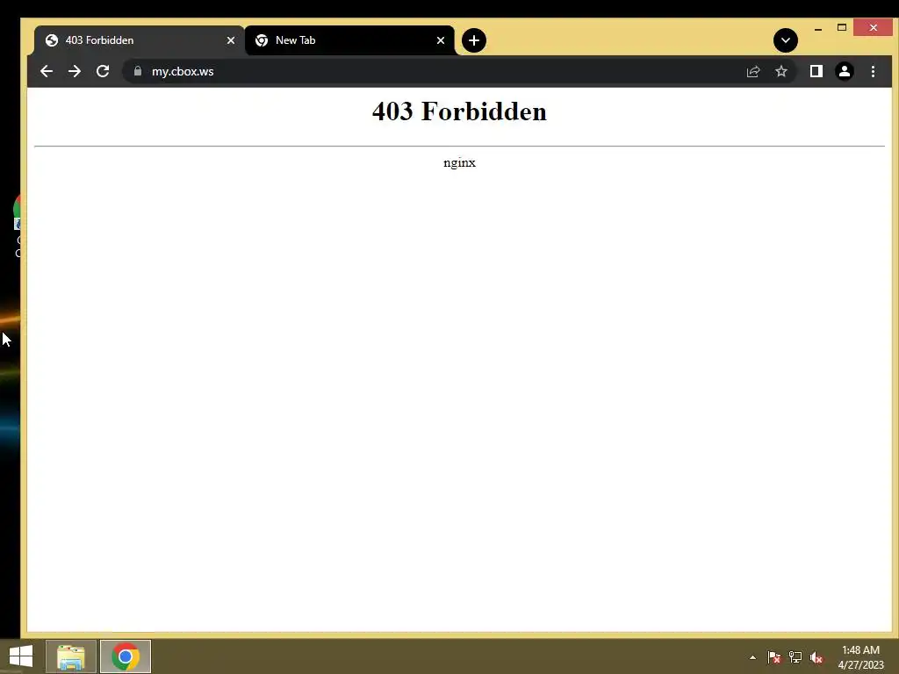View site info via the lock icon
The width and height of the screenshot is (899, 674).
click(x=138, y=71)
